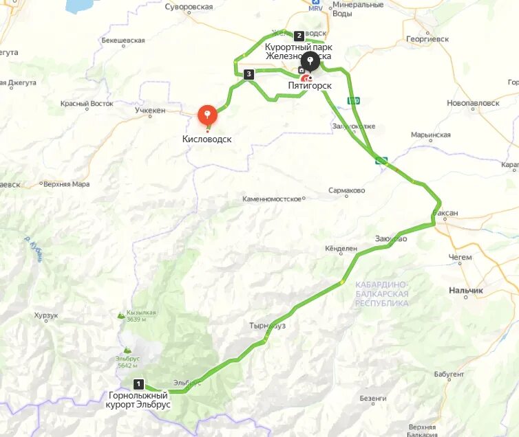This screenshot has height=437, width=519.
Task: Click the red icon near Pyatigorsk
Action: pyautogui.click(x=306, y=78)
